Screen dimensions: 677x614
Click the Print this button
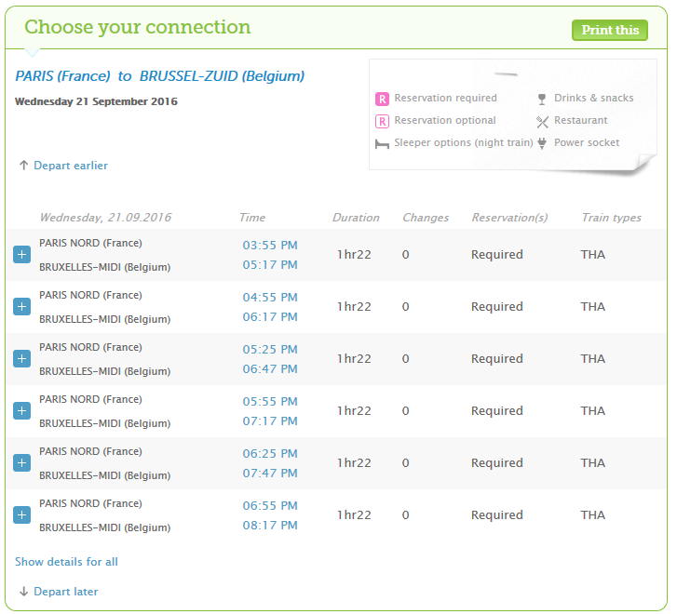click(610, 30)
